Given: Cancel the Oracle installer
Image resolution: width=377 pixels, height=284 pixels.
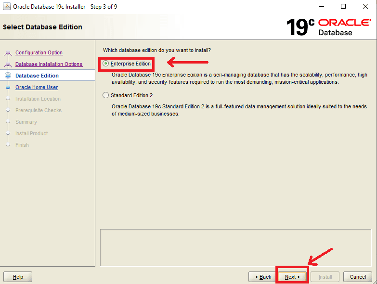Looking at the screenshot, I should click(358, 277).
